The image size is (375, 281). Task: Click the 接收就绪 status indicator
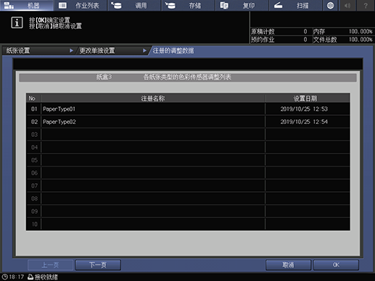43,277
